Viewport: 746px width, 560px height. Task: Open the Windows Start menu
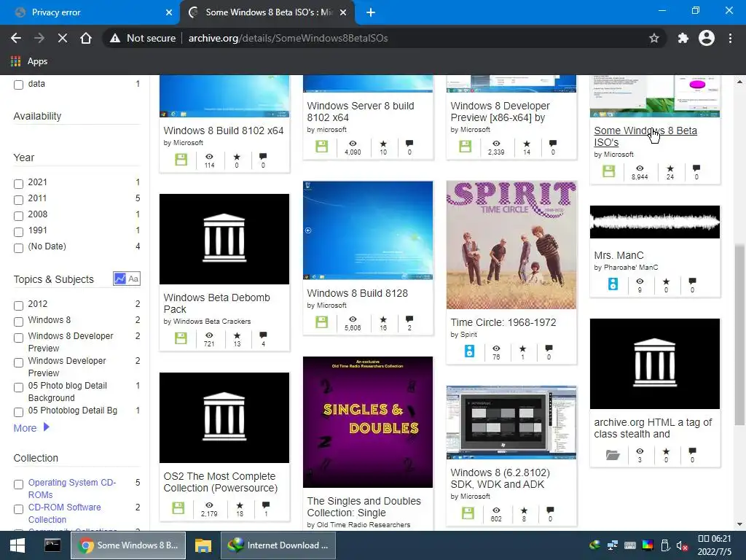click(x=17, y=545)
